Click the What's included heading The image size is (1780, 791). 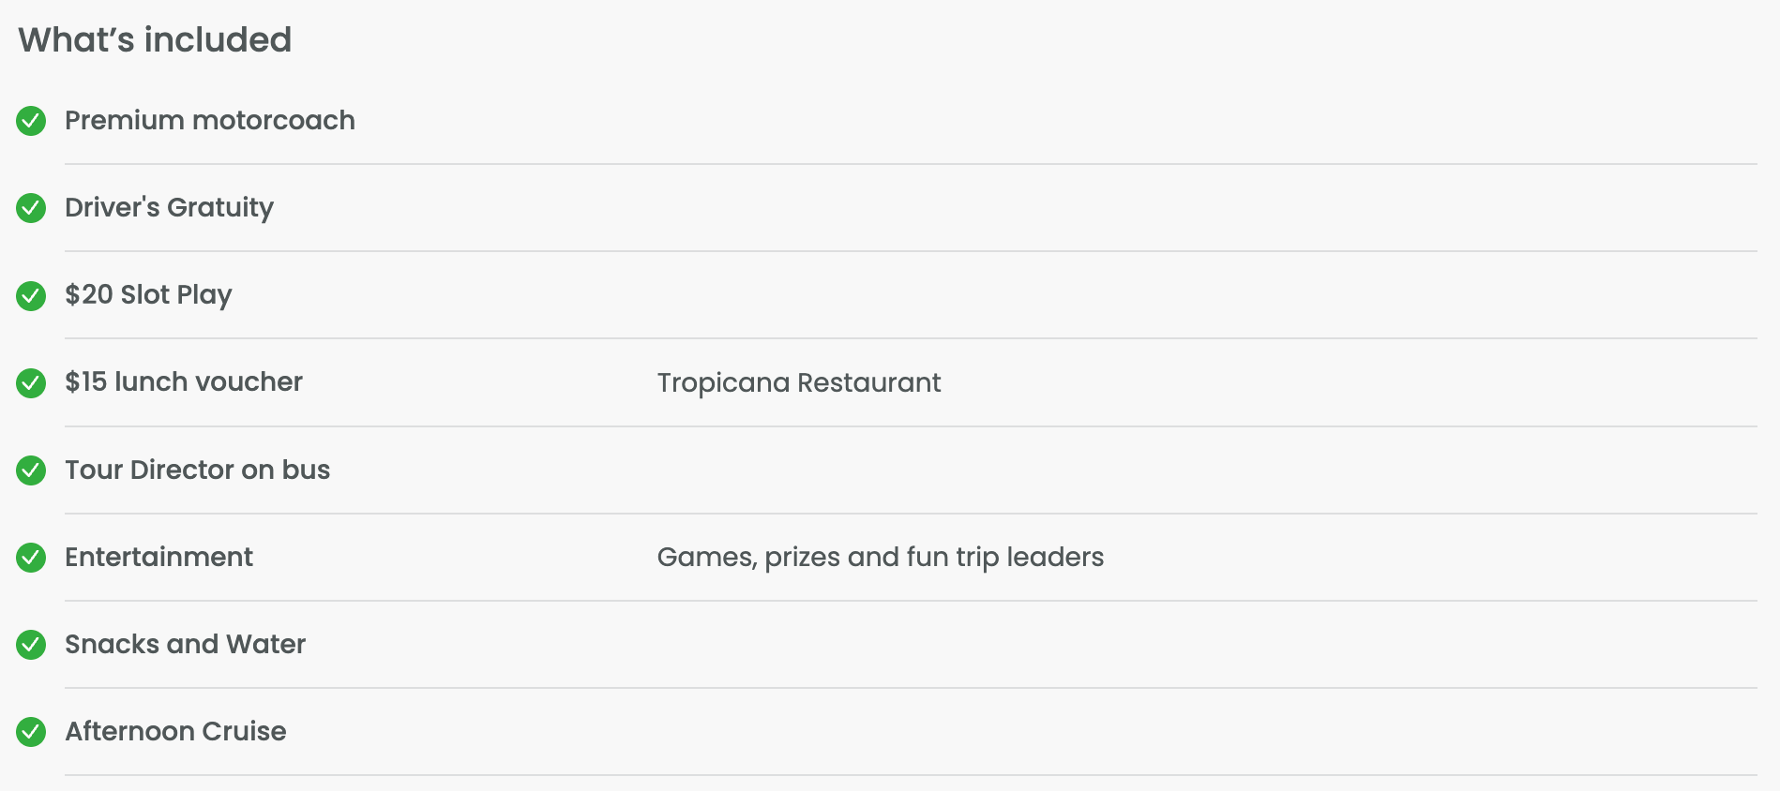tap(155, 39)
